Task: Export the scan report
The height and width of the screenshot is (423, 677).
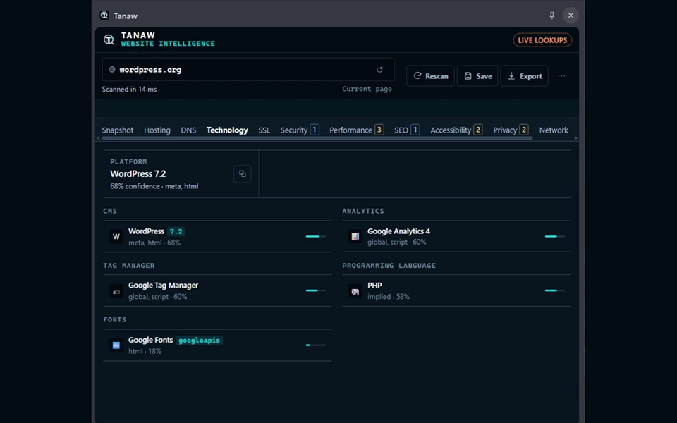Action: (525, 76)
